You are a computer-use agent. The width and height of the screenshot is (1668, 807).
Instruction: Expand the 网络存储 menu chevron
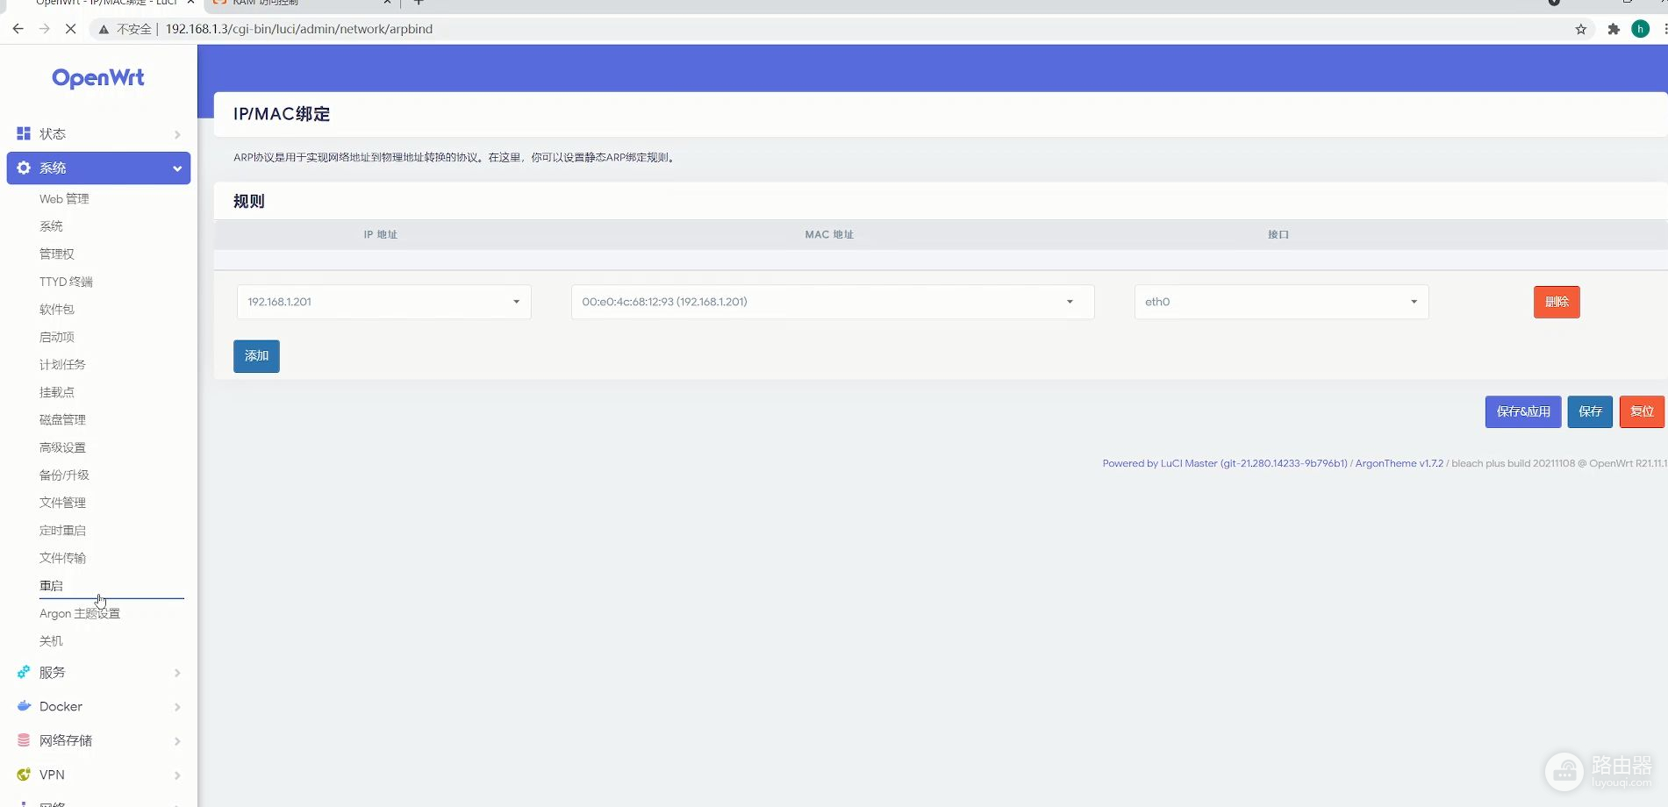click(x=177, y=741)
